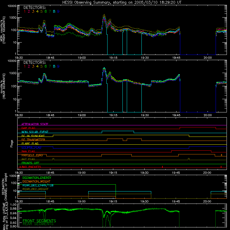Click the DECIMATION_WEIGHT legend label
This screenshot has height=230, width=230.
tap(37, 181)
